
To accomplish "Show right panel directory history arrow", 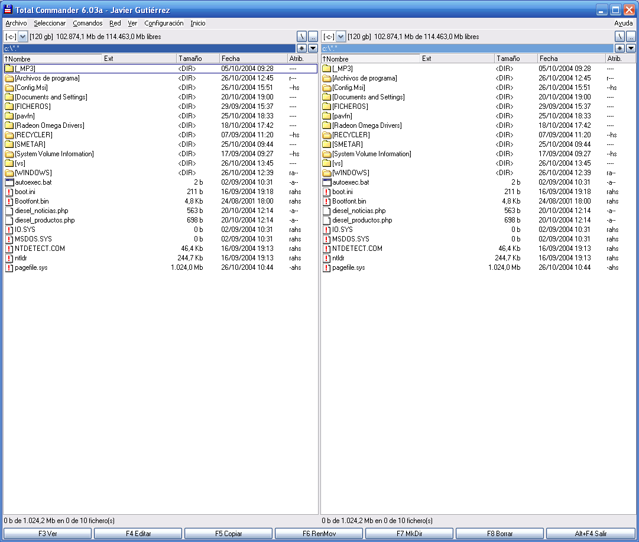I will (631, 48).
